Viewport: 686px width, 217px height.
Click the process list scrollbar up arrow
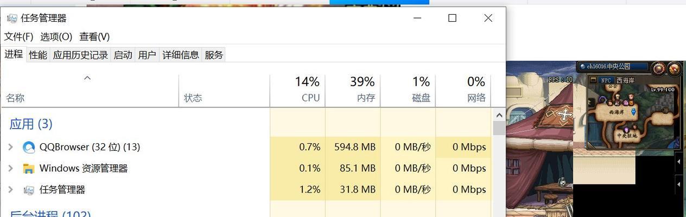(498, 115)
